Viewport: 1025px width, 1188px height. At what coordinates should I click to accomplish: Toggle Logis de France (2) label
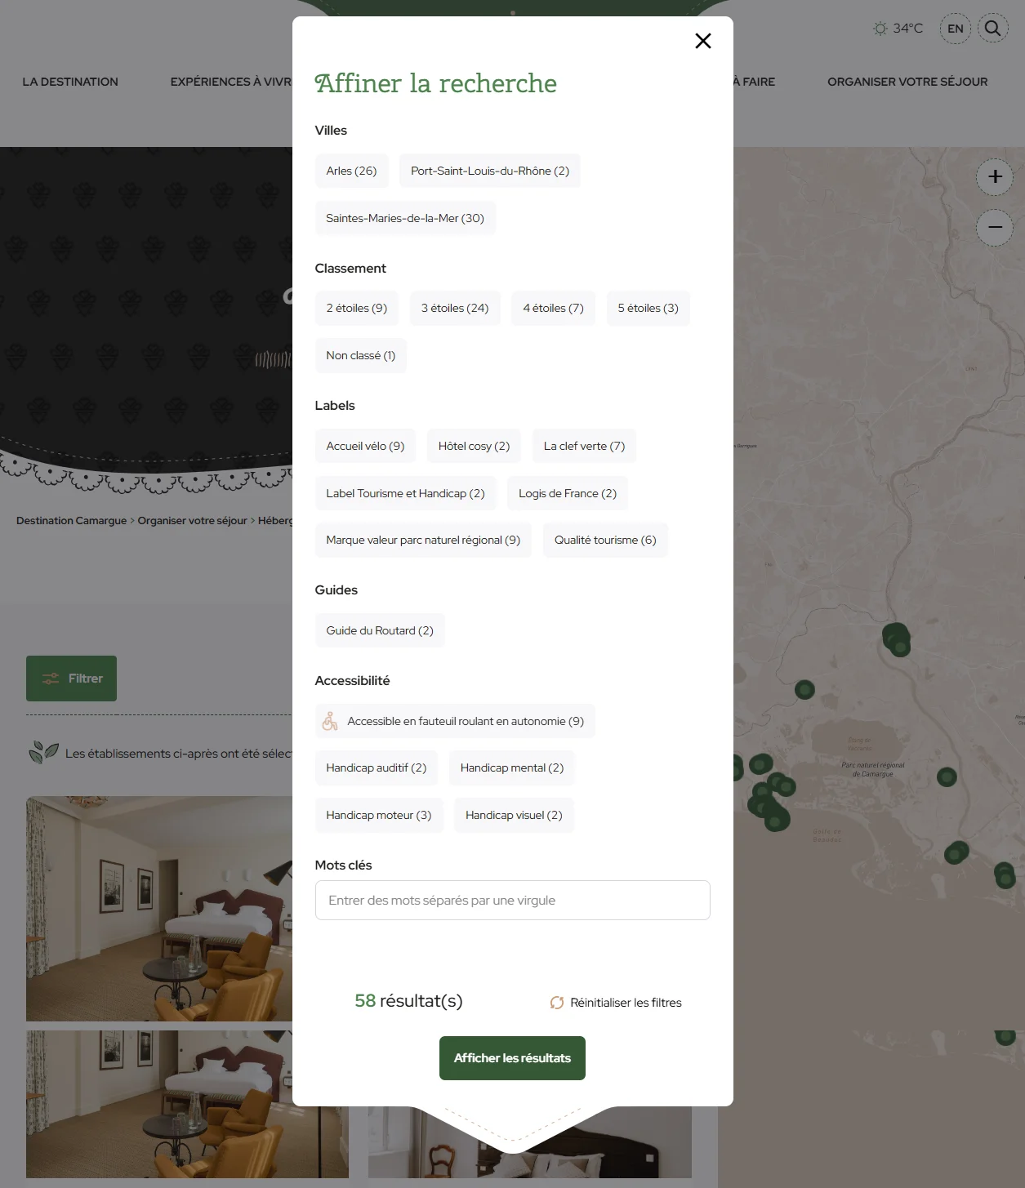click(568, 493)
